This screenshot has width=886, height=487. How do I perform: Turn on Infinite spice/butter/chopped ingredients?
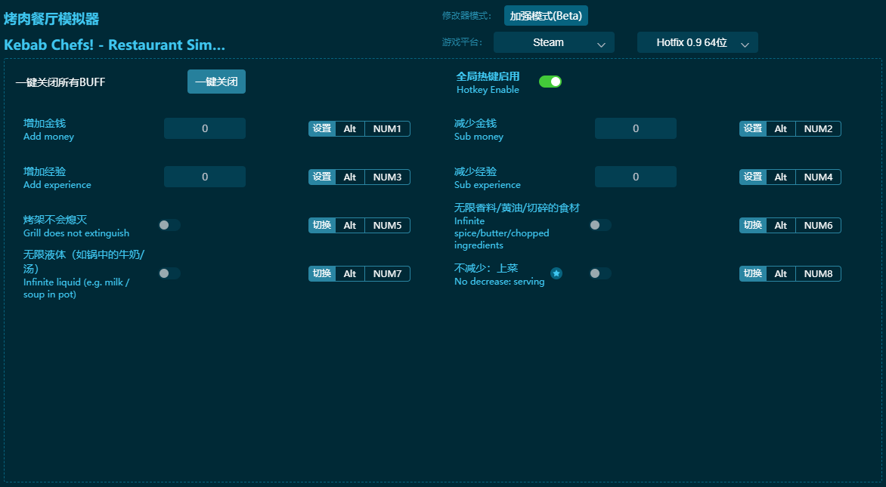point(600,225)
